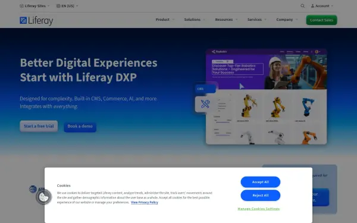This screenshot has height=223, width=357.
Task: Open Manage Cookies Settings
Action: [259, 209]
